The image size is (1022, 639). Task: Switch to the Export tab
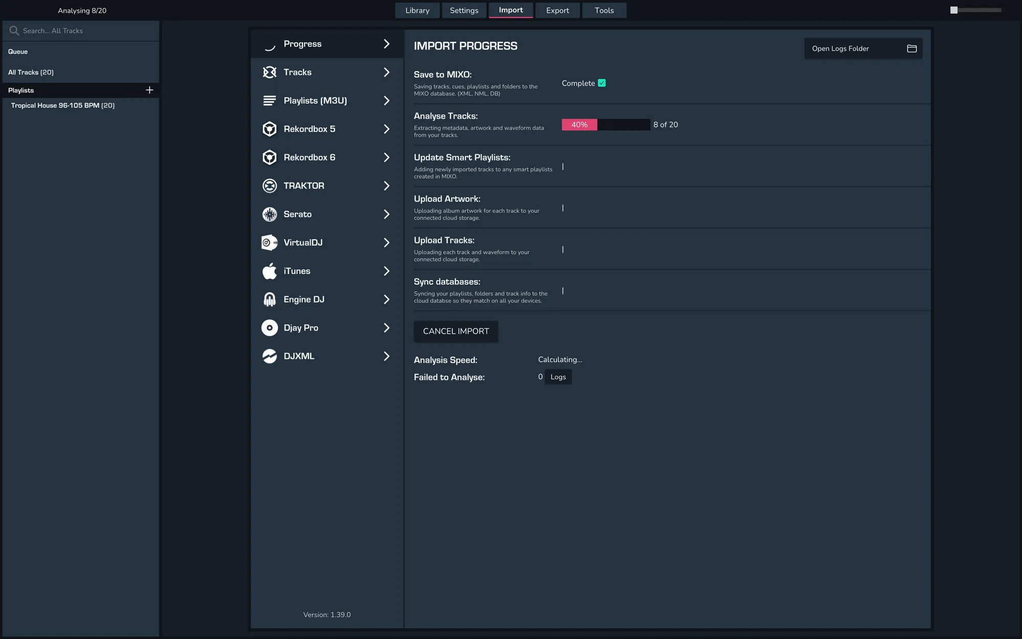point(557,10)
